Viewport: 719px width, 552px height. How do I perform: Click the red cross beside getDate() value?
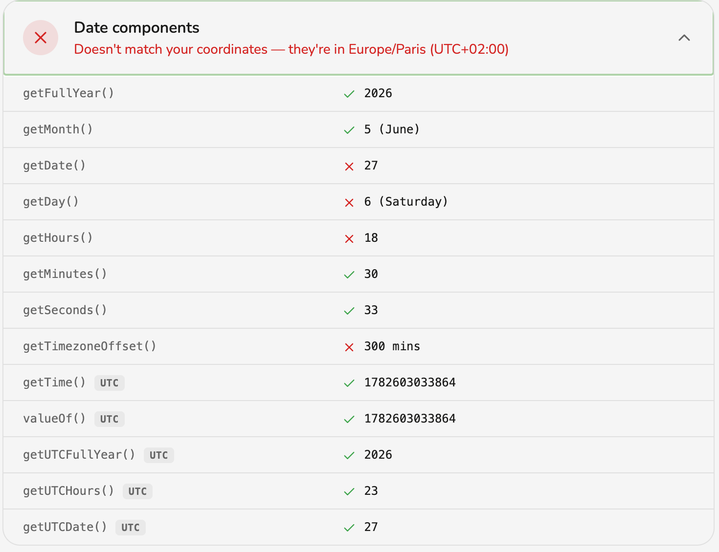point(349,167)
